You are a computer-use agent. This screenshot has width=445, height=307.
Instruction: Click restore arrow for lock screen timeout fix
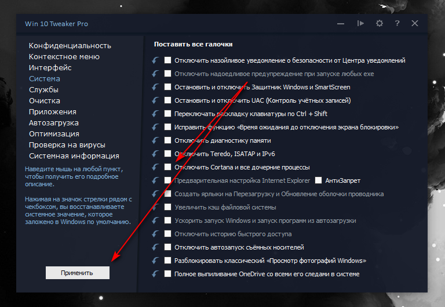pos(155,127)
